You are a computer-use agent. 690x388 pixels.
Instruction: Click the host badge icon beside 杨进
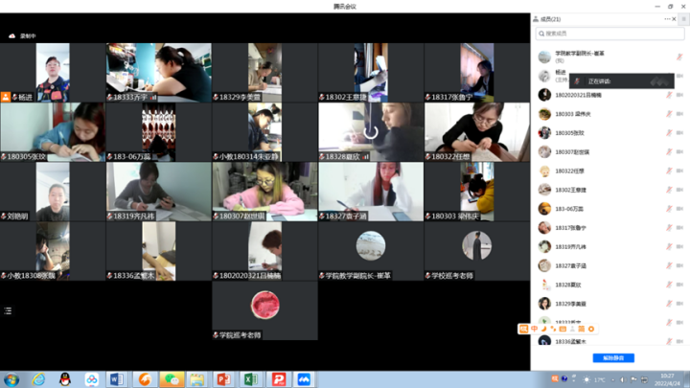point(6,97)
